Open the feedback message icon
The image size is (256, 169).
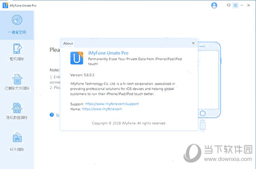pyautogui.click(x=229, y=5)
